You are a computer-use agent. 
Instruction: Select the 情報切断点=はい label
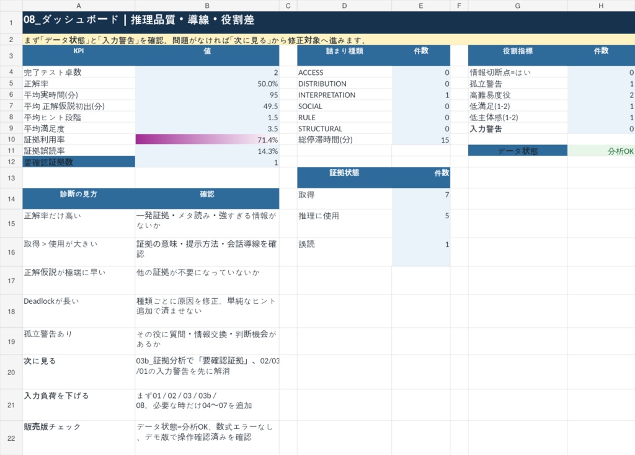point(518,72)
